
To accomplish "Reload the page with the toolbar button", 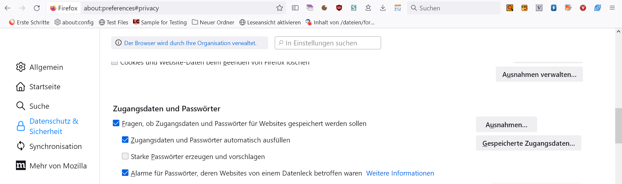I will coord(37,8).
